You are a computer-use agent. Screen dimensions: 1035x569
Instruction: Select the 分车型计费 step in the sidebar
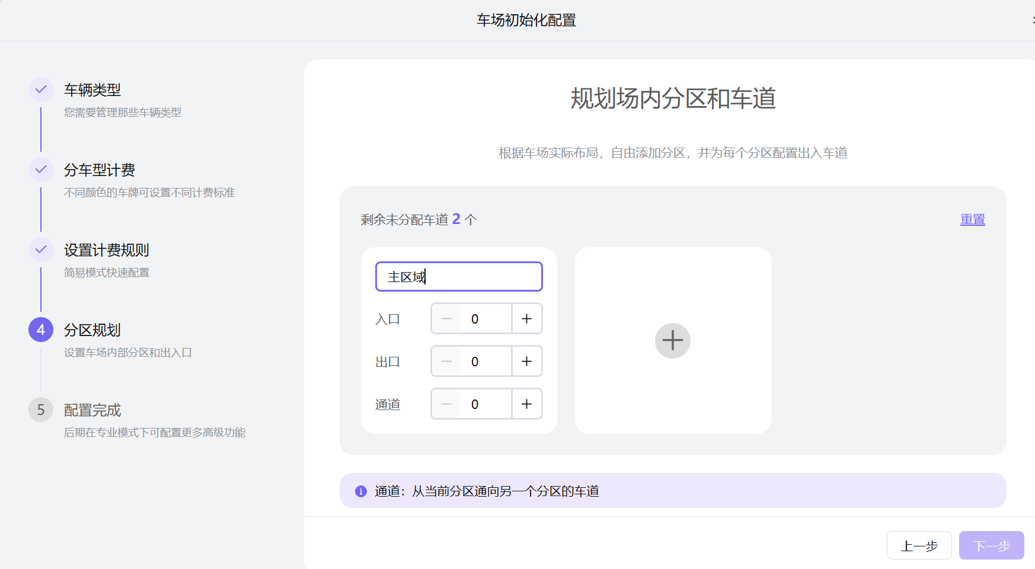coord(99,170)
